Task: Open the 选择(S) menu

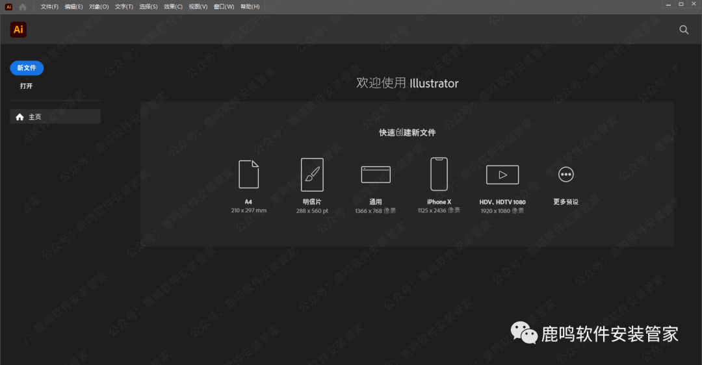Action: click(148, 6)
